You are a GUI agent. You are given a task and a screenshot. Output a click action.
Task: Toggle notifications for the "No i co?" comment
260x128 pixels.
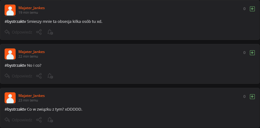tap(50, 76)
